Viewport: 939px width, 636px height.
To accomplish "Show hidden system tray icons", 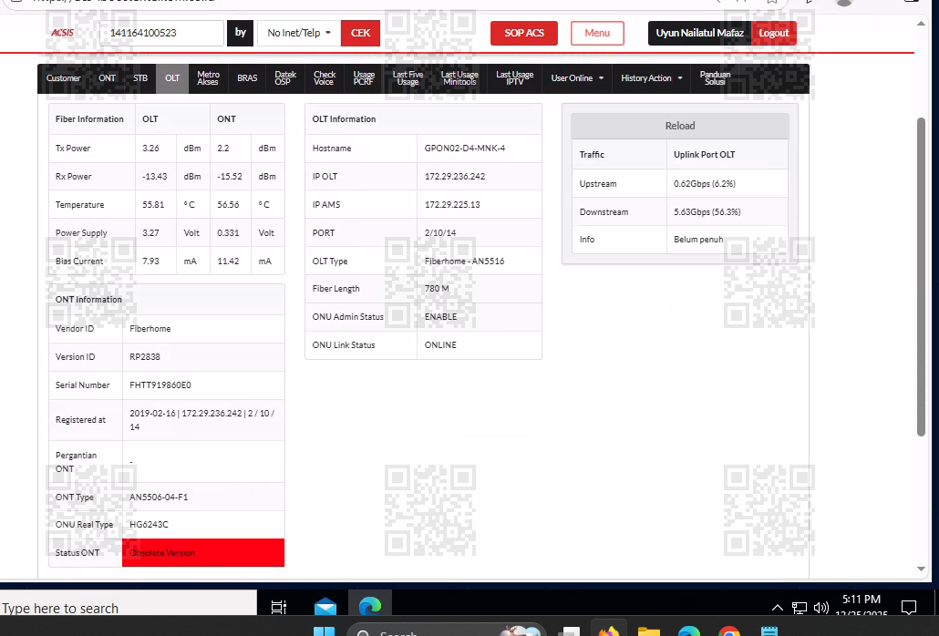I will 778,608.
